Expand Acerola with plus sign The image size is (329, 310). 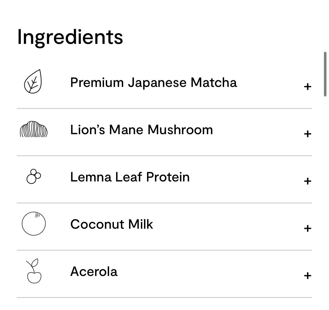pos(308,275)
